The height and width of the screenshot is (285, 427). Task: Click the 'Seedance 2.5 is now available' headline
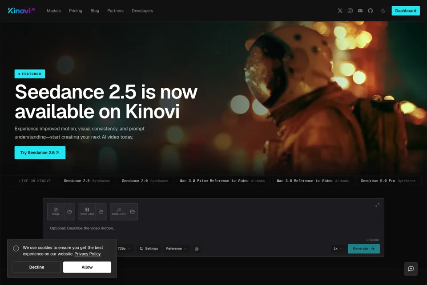[x=106, y=102]
